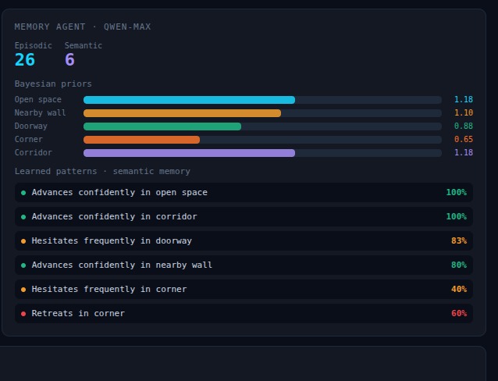Select 'Advances confidently in corridor' pattern row
The width and height of the screenshot is (498, 381).
click(244, 217)
